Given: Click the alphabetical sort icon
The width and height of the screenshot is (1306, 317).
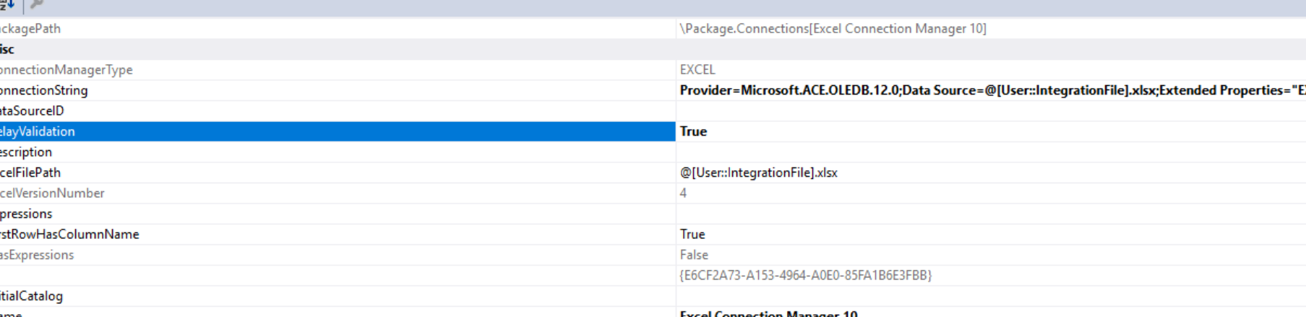Looking at the screenshot, I should (x=7, y=4).
